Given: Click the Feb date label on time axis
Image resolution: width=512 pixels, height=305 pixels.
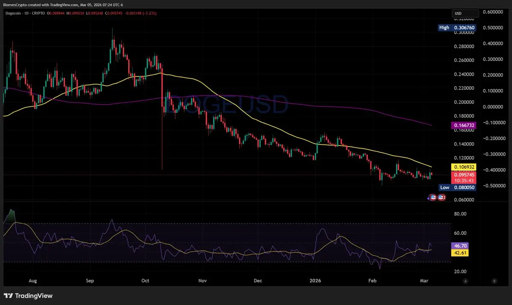Looking at the screenshot, I should [372, 281].
